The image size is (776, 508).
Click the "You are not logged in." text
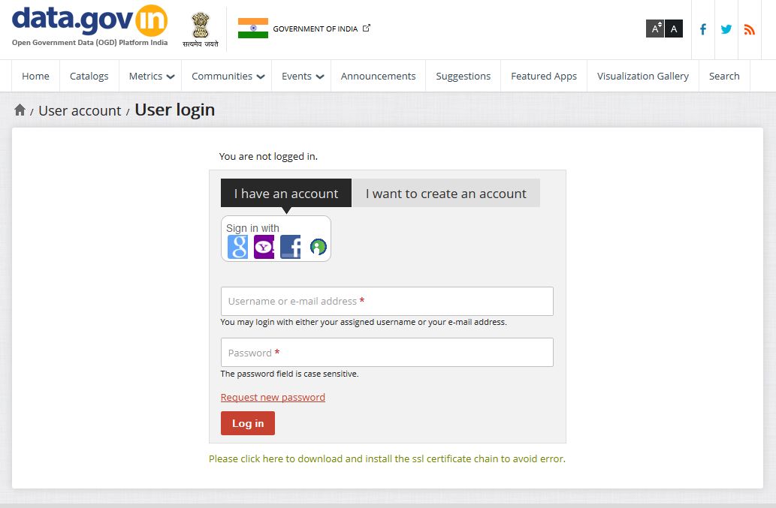click(268, 157)
